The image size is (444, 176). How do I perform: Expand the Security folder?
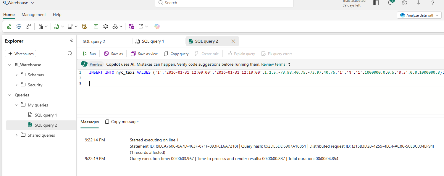pos(17,85)
